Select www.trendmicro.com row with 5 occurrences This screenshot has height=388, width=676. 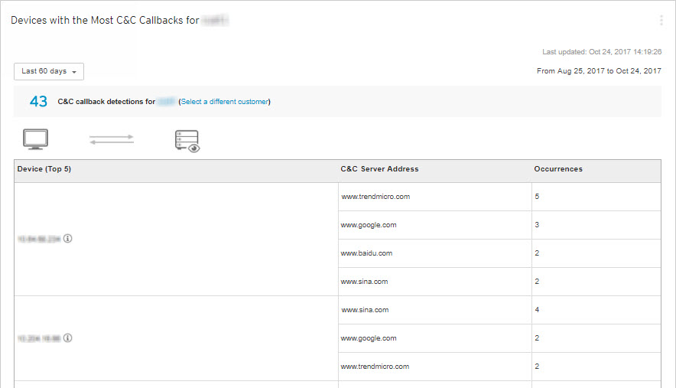coord(375,197)
